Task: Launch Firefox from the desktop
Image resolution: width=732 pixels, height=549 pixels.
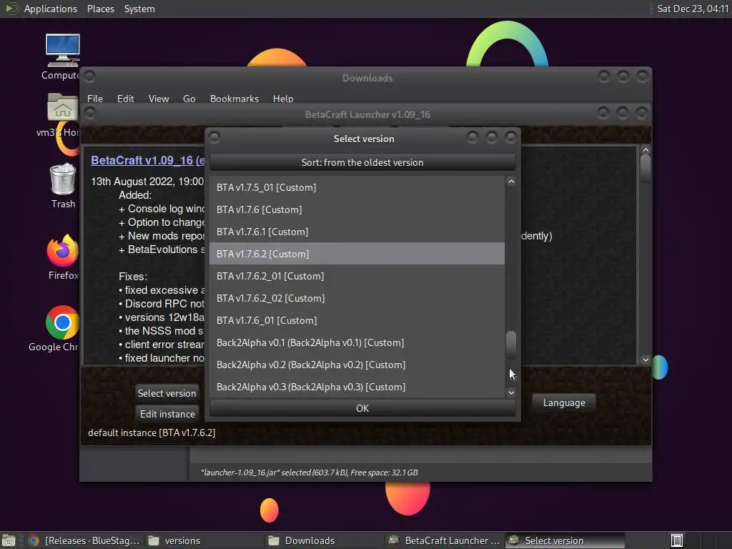Action: tap(63, 250)
